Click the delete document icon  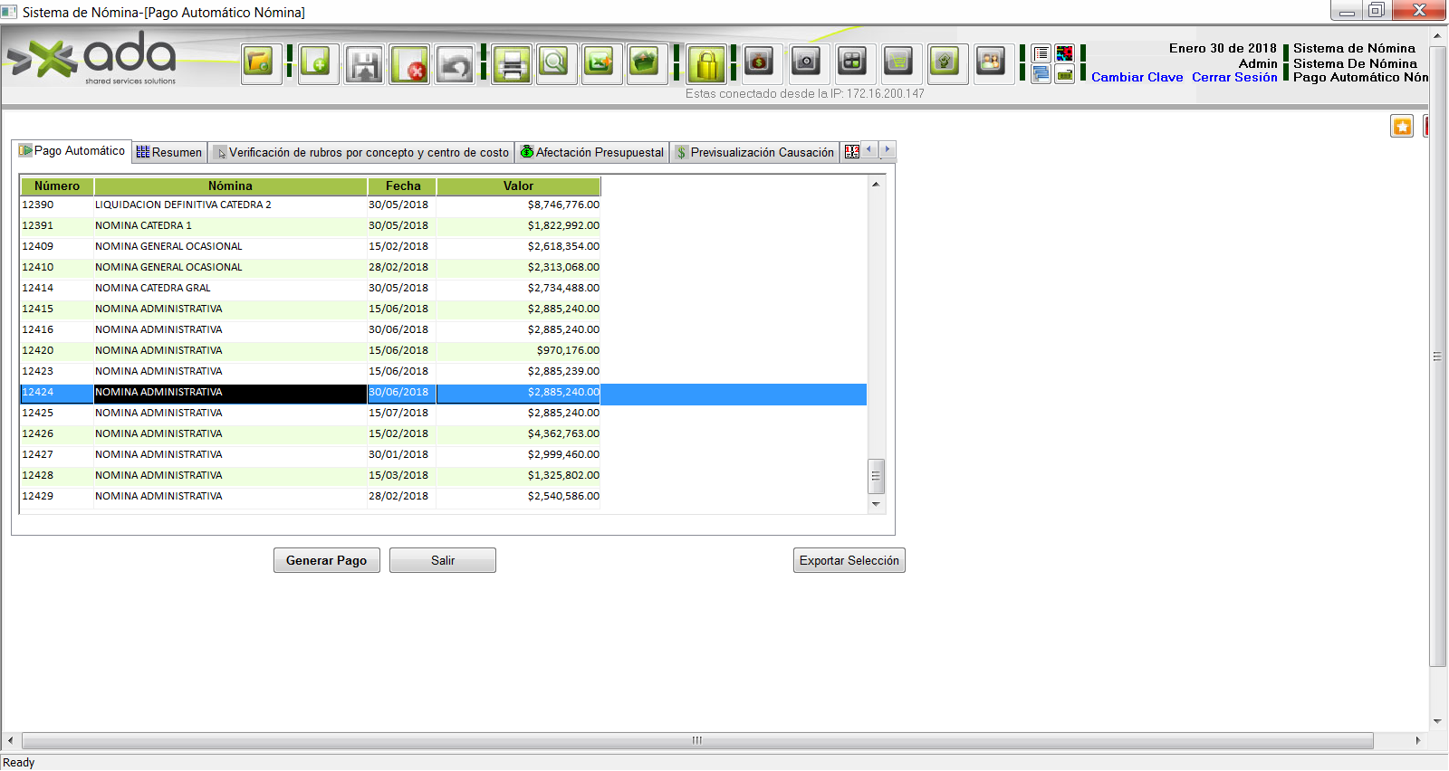point(410,64)
